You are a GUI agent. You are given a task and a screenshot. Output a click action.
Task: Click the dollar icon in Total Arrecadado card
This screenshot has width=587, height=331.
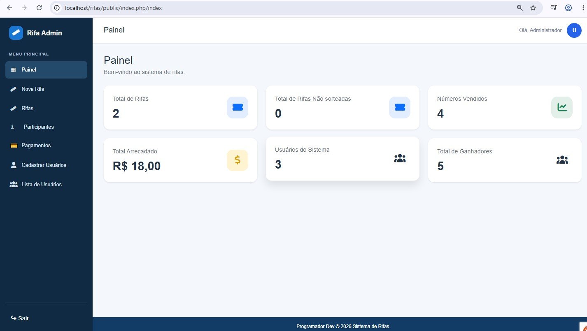point(238,160)
